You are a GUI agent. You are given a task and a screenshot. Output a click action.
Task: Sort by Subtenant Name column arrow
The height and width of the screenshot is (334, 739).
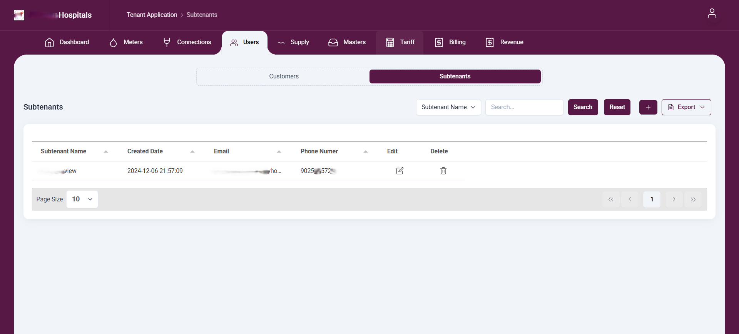(105, 151)
